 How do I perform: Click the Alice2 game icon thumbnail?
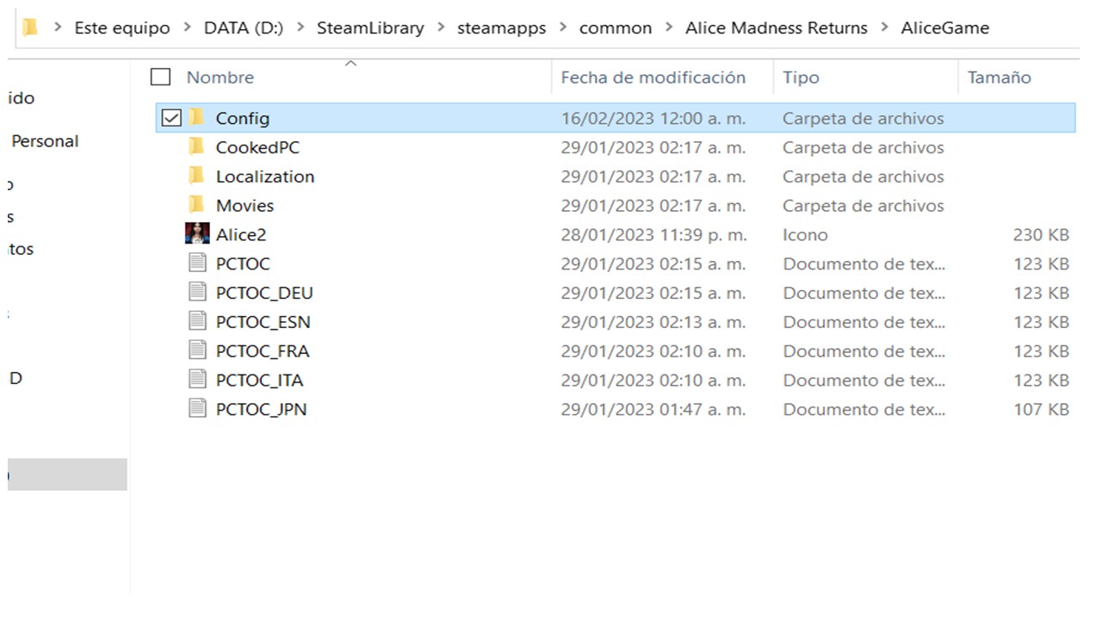click(x=197, y=234)
